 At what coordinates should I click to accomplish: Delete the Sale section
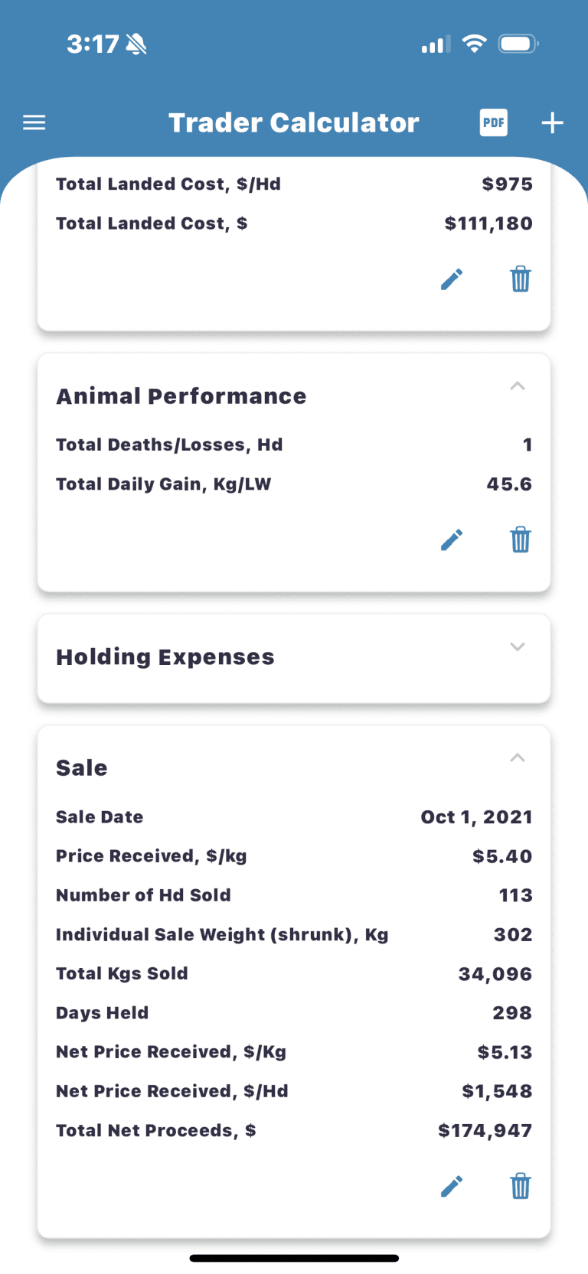[x=521, y=1187]
